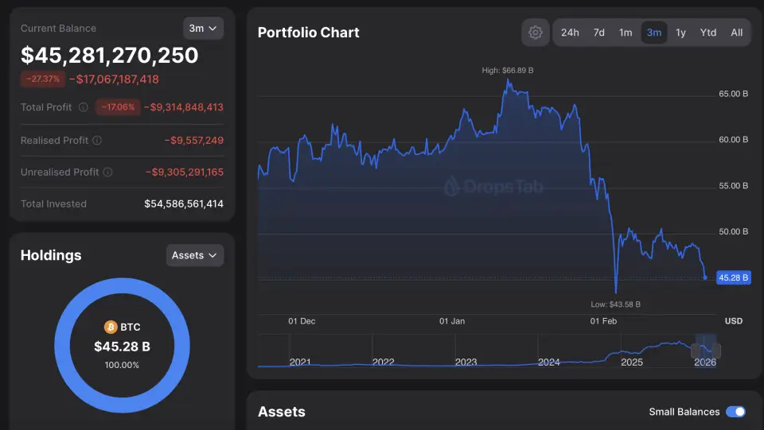This screenshot has height=430, width=764.
Task: Open the 3m period dropdown in balance card
Action: point(203,29)
